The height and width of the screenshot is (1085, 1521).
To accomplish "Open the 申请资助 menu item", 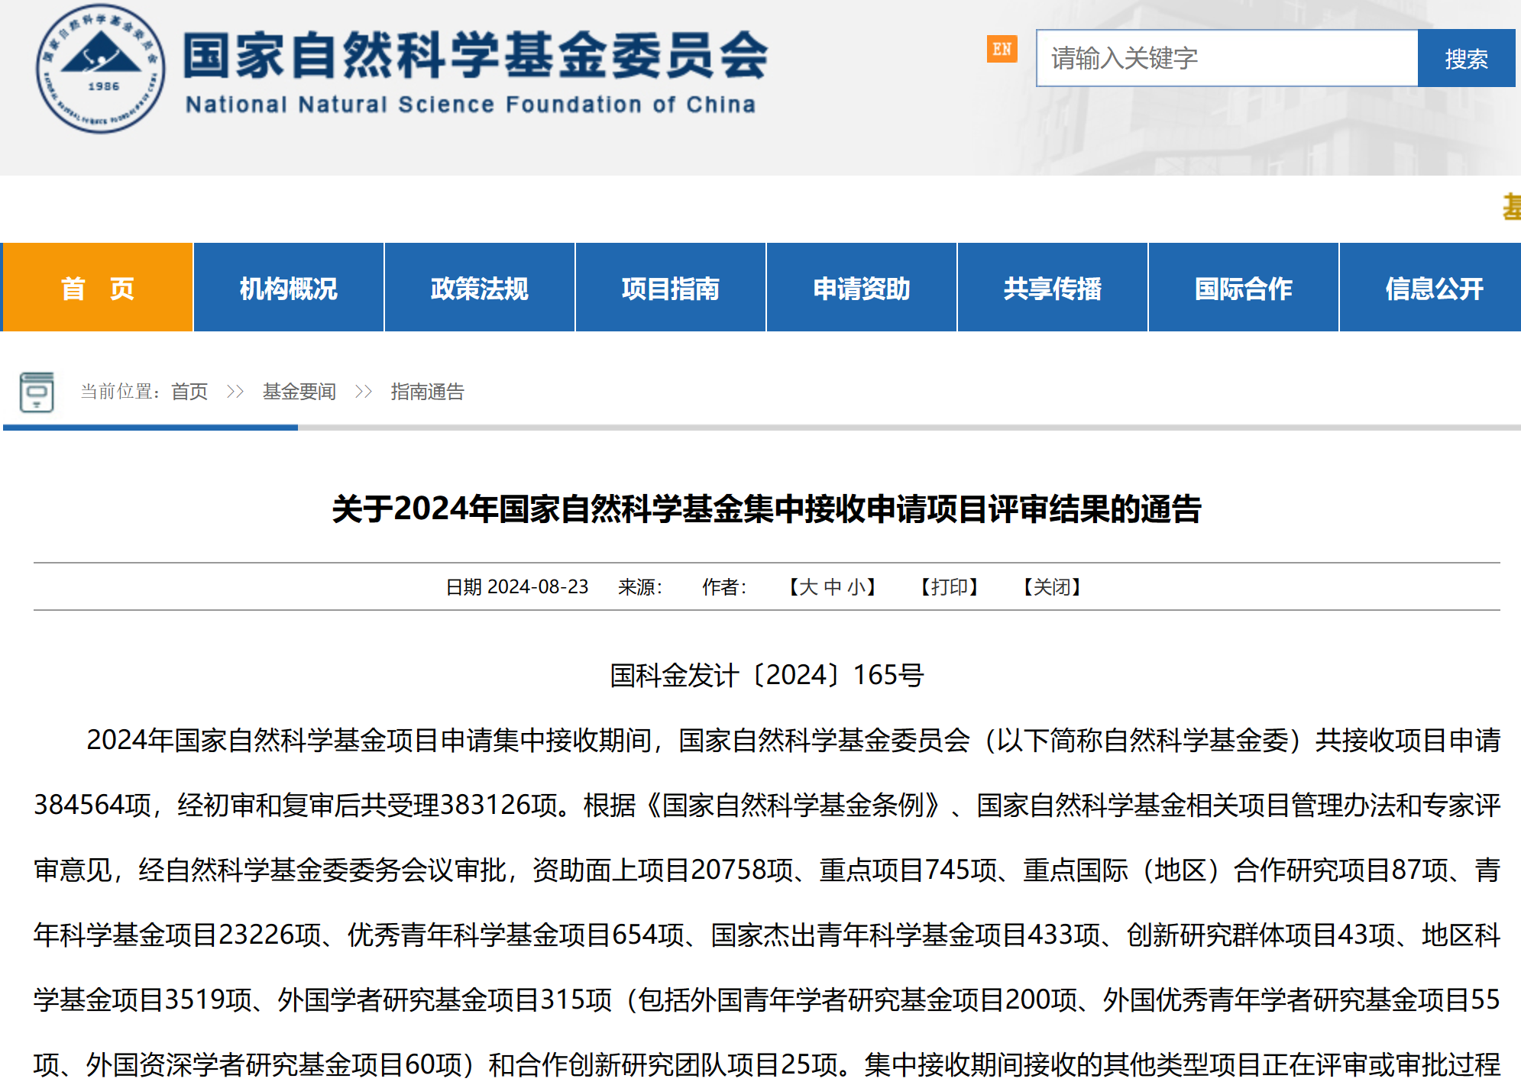I will pyautogui.click(x=862, y=288).
